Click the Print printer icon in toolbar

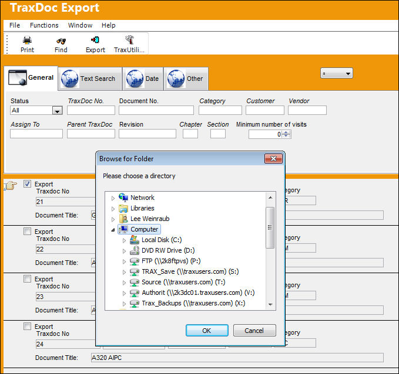click(27, 40)
